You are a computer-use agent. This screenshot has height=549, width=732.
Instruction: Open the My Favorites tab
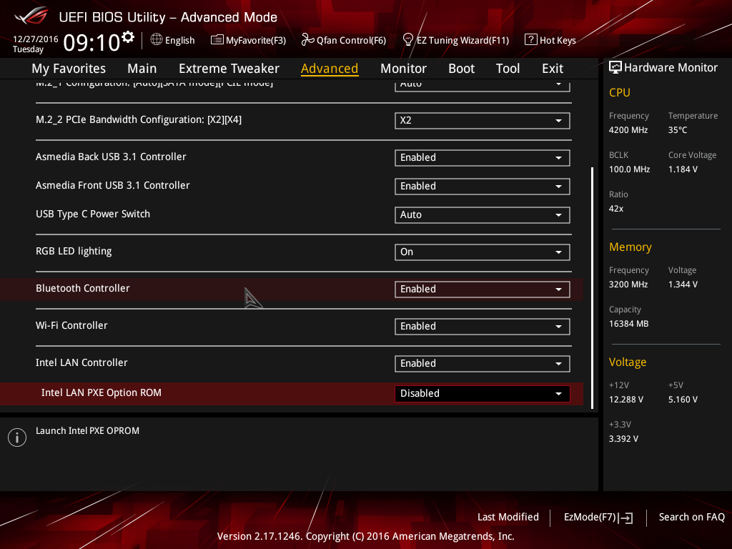click(x=69, y=69)
